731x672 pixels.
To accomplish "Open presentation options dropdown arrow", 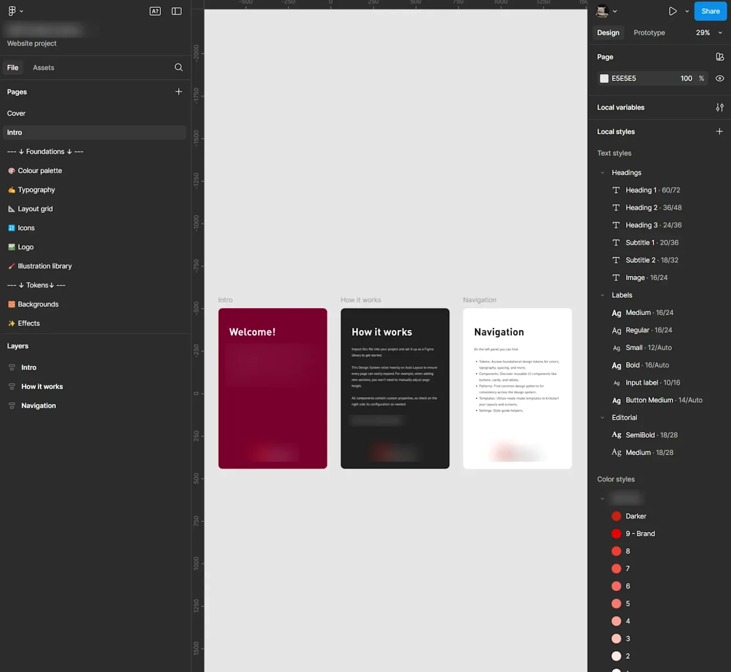I will point(687,11).
